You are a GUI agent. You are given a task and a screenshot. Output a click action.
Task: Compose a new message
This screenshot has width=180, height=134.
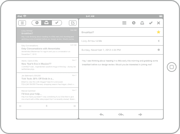tap(73, 23)
